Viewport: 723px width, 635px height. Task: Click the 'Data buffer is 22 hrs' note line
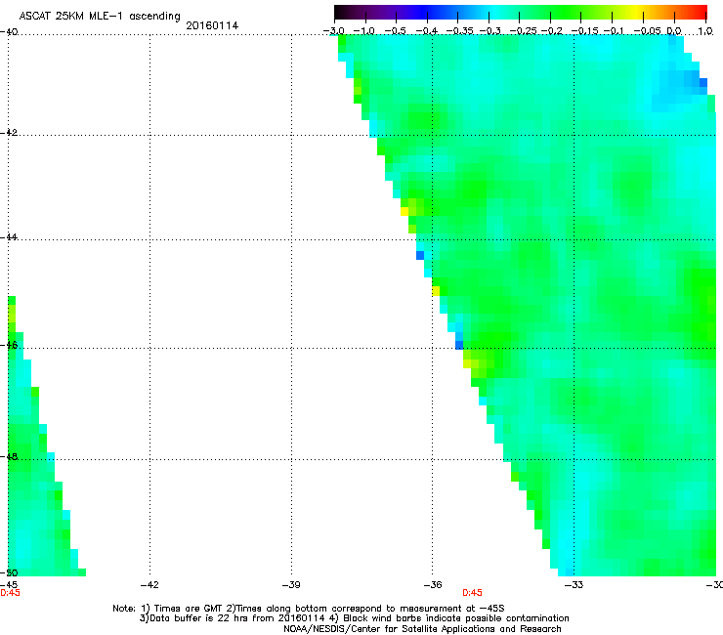point(354,618)
